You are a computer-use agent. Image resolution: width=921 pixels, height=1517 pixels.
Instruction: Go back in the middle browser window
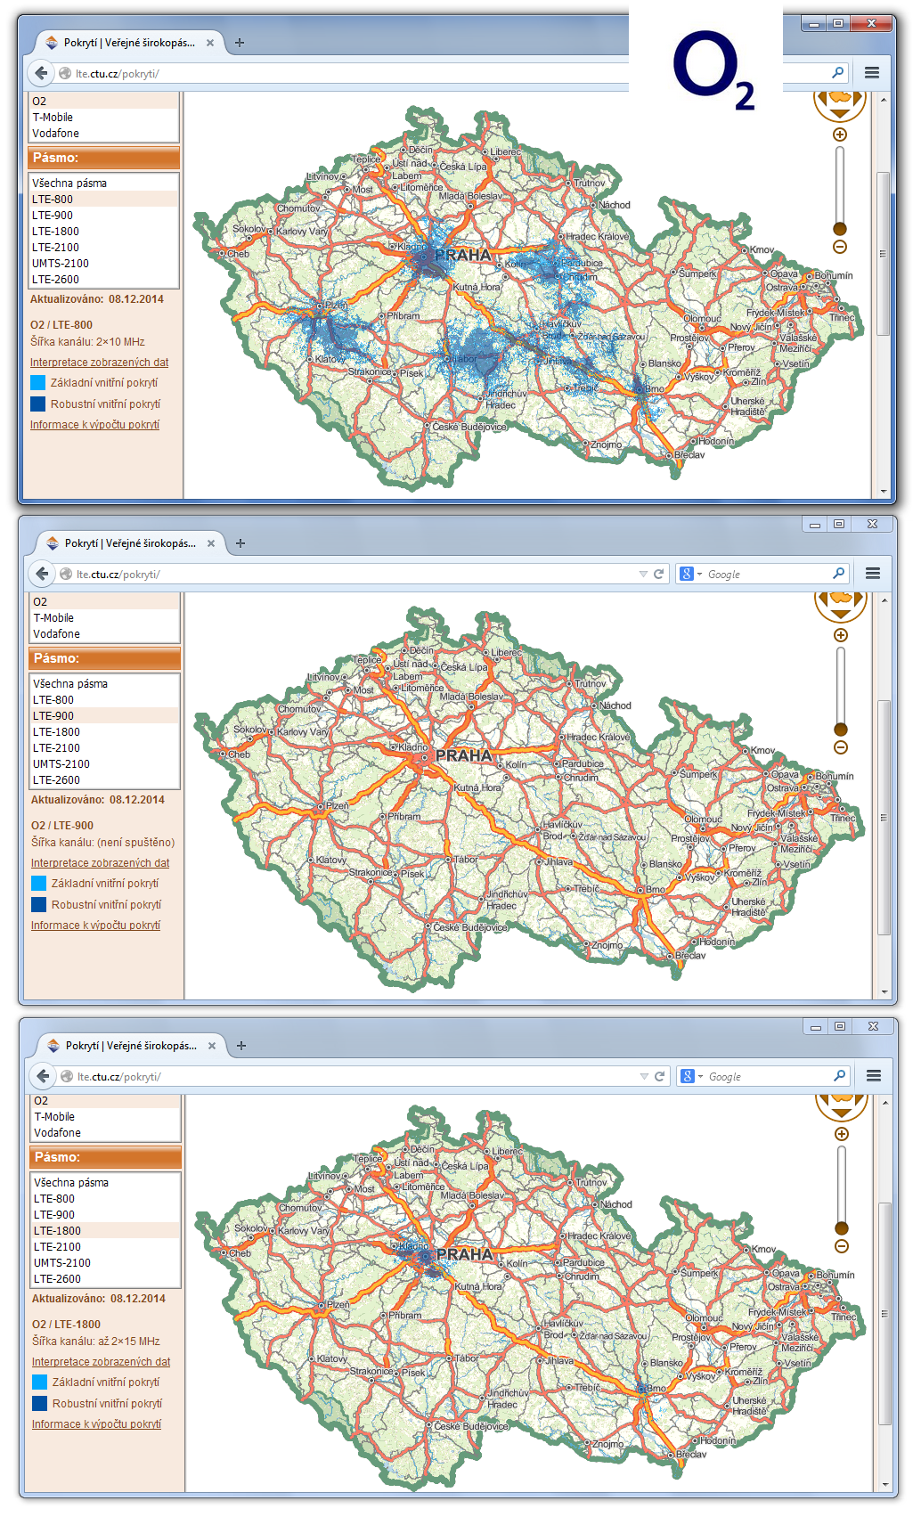click(42, 574)
